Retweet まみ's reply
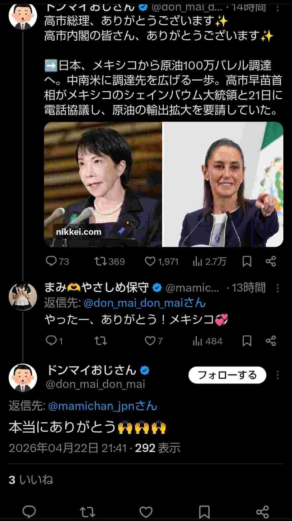Viewport: 292px width, 521px height. pos(101,341)
